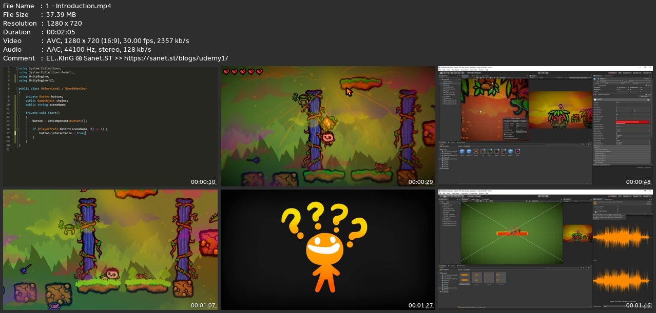Viewport: 656px width, 313px height.
Task: Click the timestamp 00:00:10
Action: pyautogui.click(x=203, y=182)
